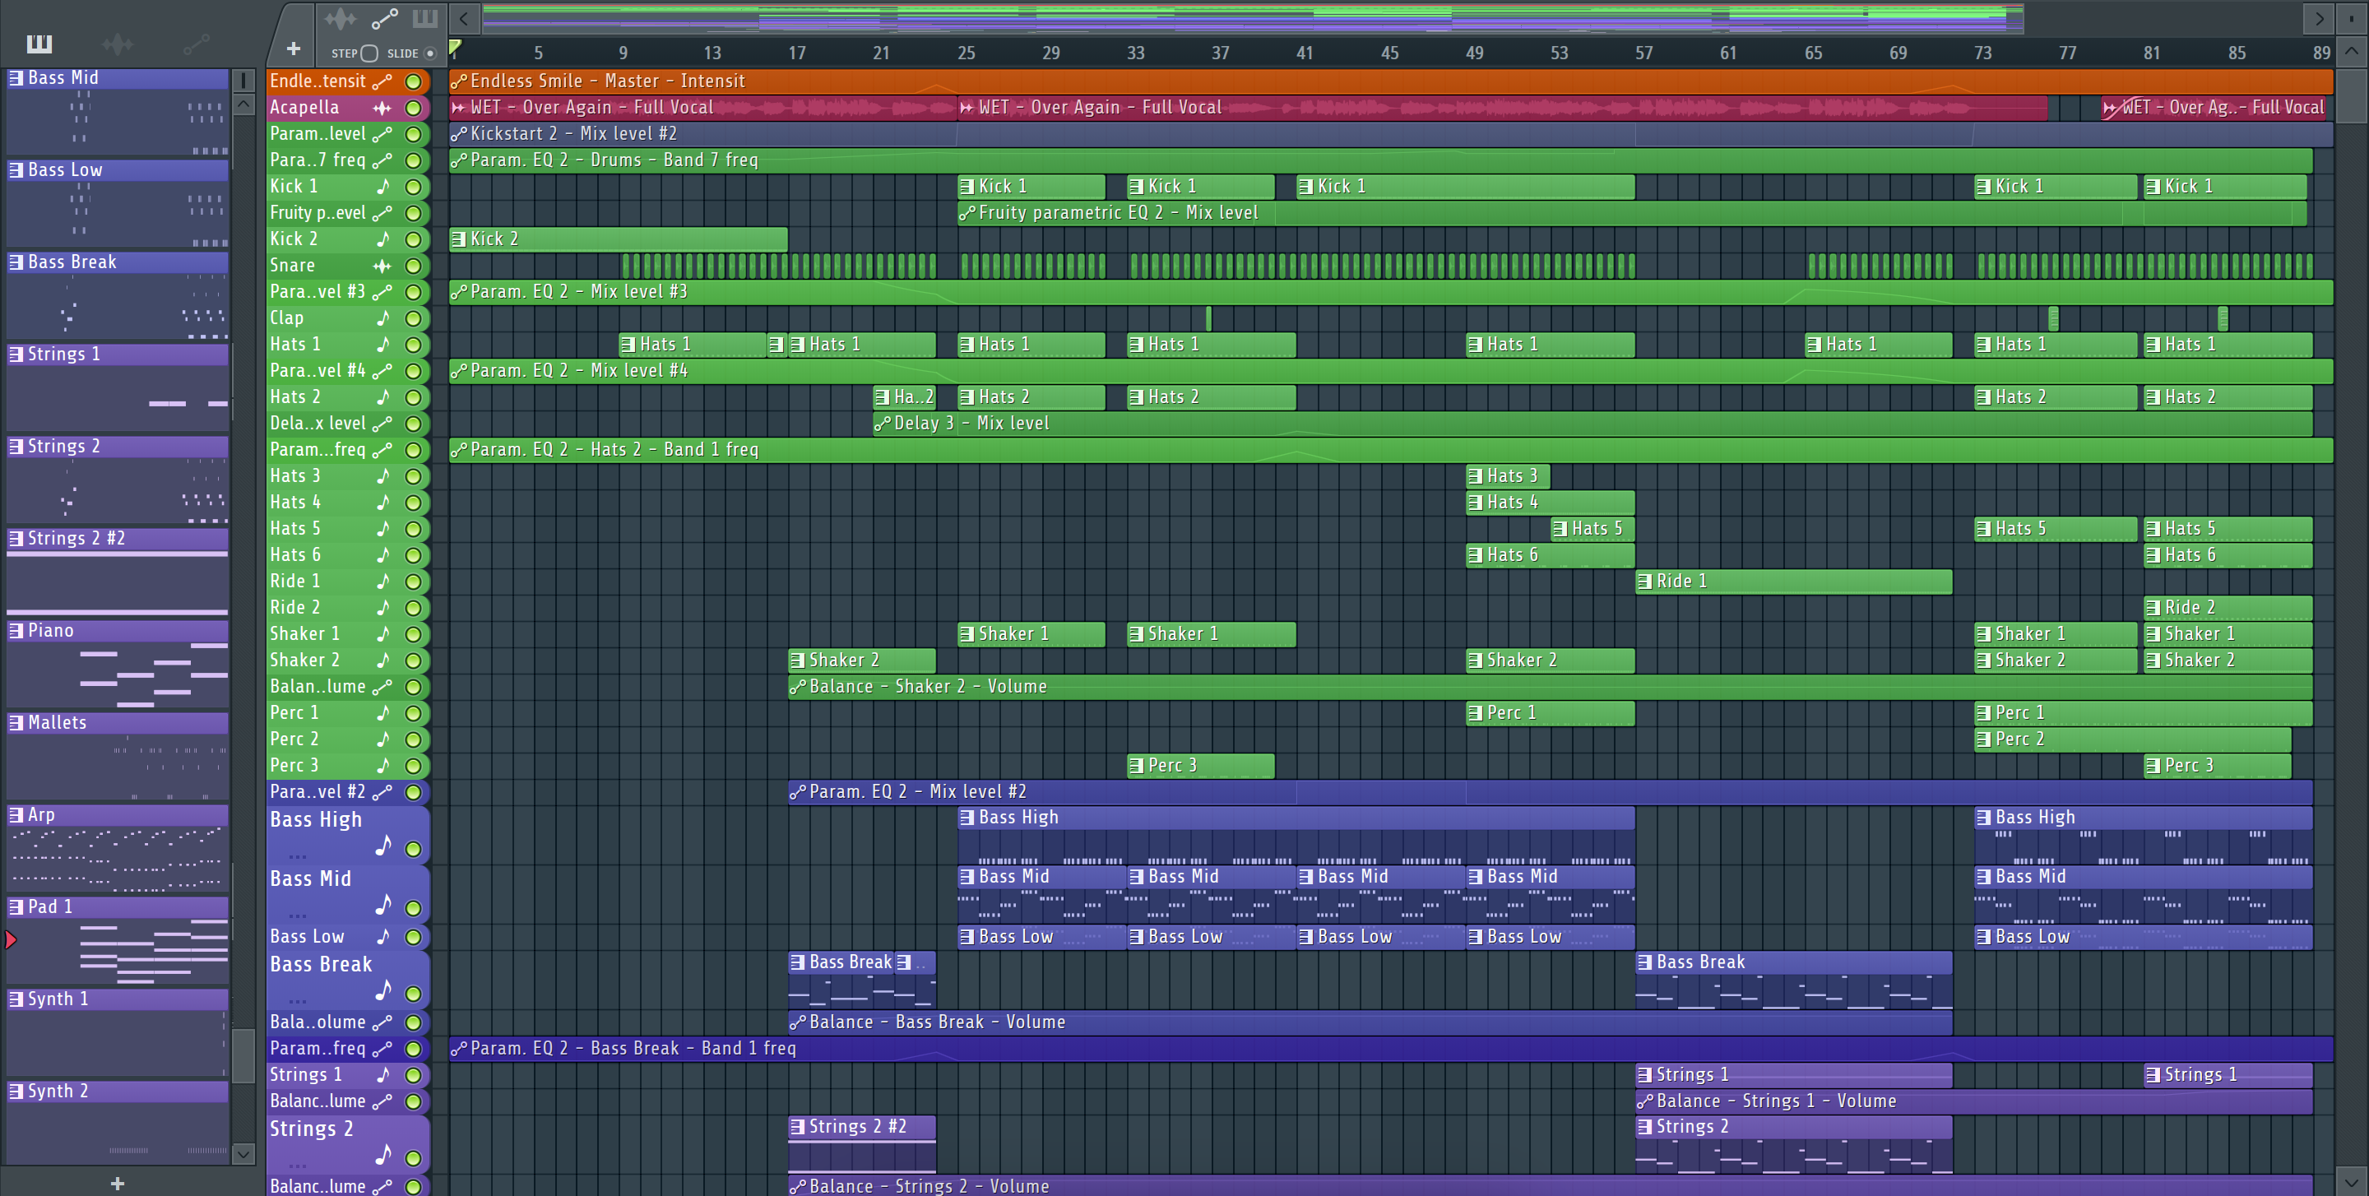The image size is (2369, 1196).
Task: Click the Arp pattern icon in picker
Action: click(16, 814)
